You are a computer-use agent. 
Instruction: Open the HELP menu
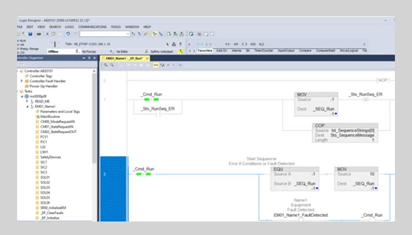(x=147, y=27)
